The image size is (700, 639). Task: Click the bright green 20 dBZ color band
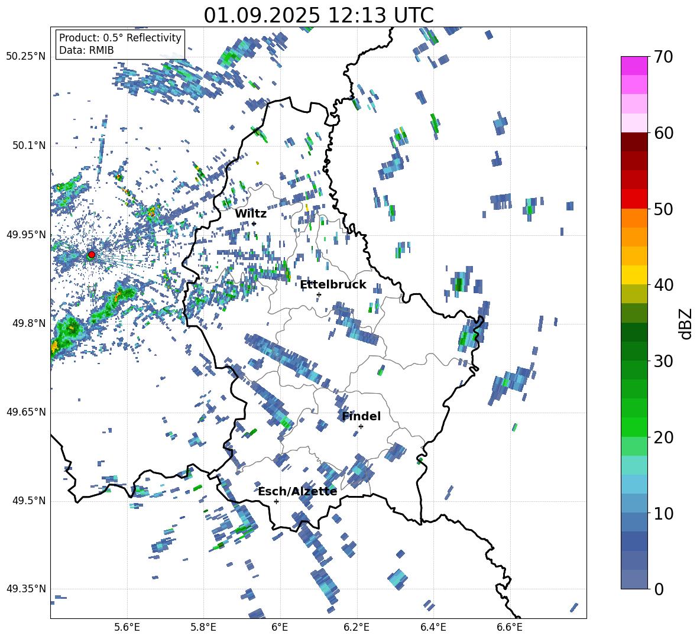click(x=634, y=427)
